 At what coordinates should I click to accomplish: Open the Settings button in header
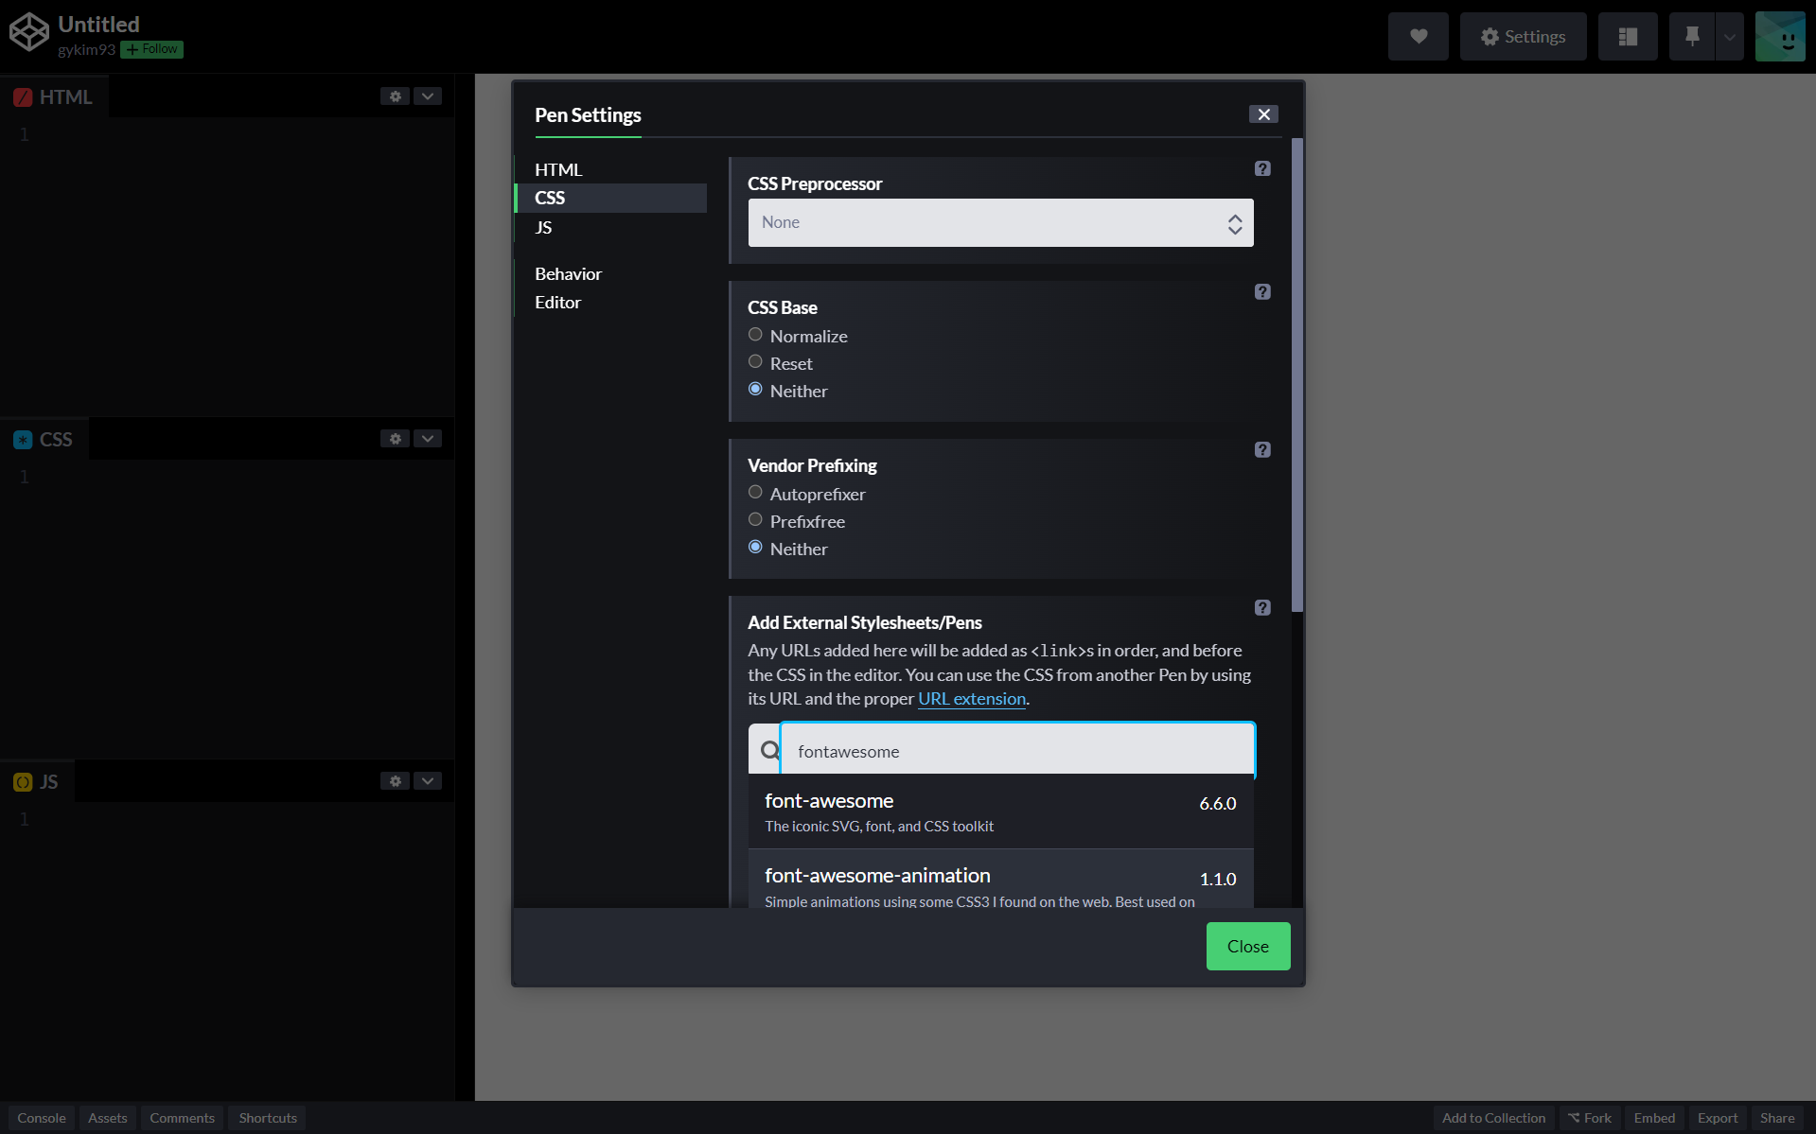coord(1523,37)
